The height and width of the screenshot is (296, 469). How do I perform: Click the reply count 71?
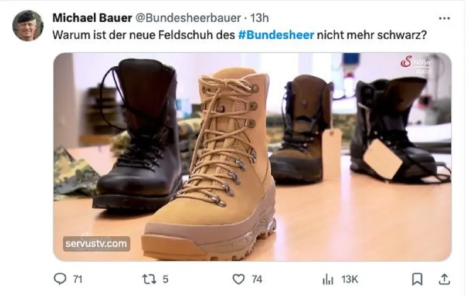click(77, 279)
